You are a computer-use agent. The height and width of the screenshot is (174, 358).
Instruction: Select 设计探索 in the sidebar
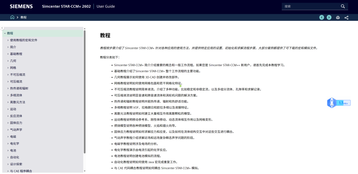pyautogui.click(x=16, y=164)
